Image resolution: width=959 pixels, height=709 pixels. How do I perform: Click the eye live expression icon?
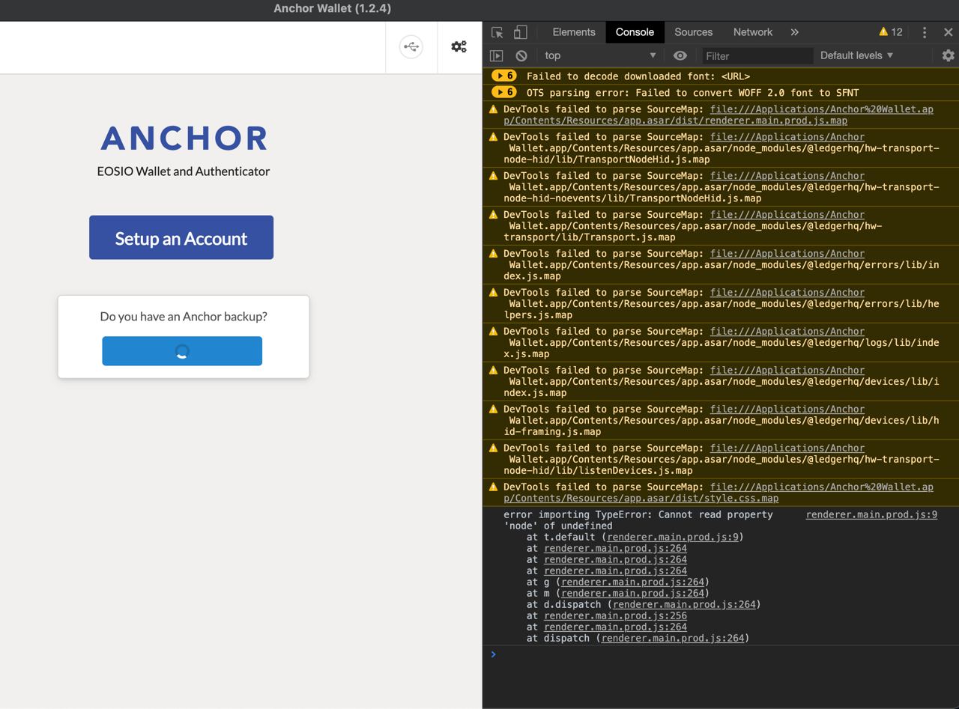pos(680,55)
